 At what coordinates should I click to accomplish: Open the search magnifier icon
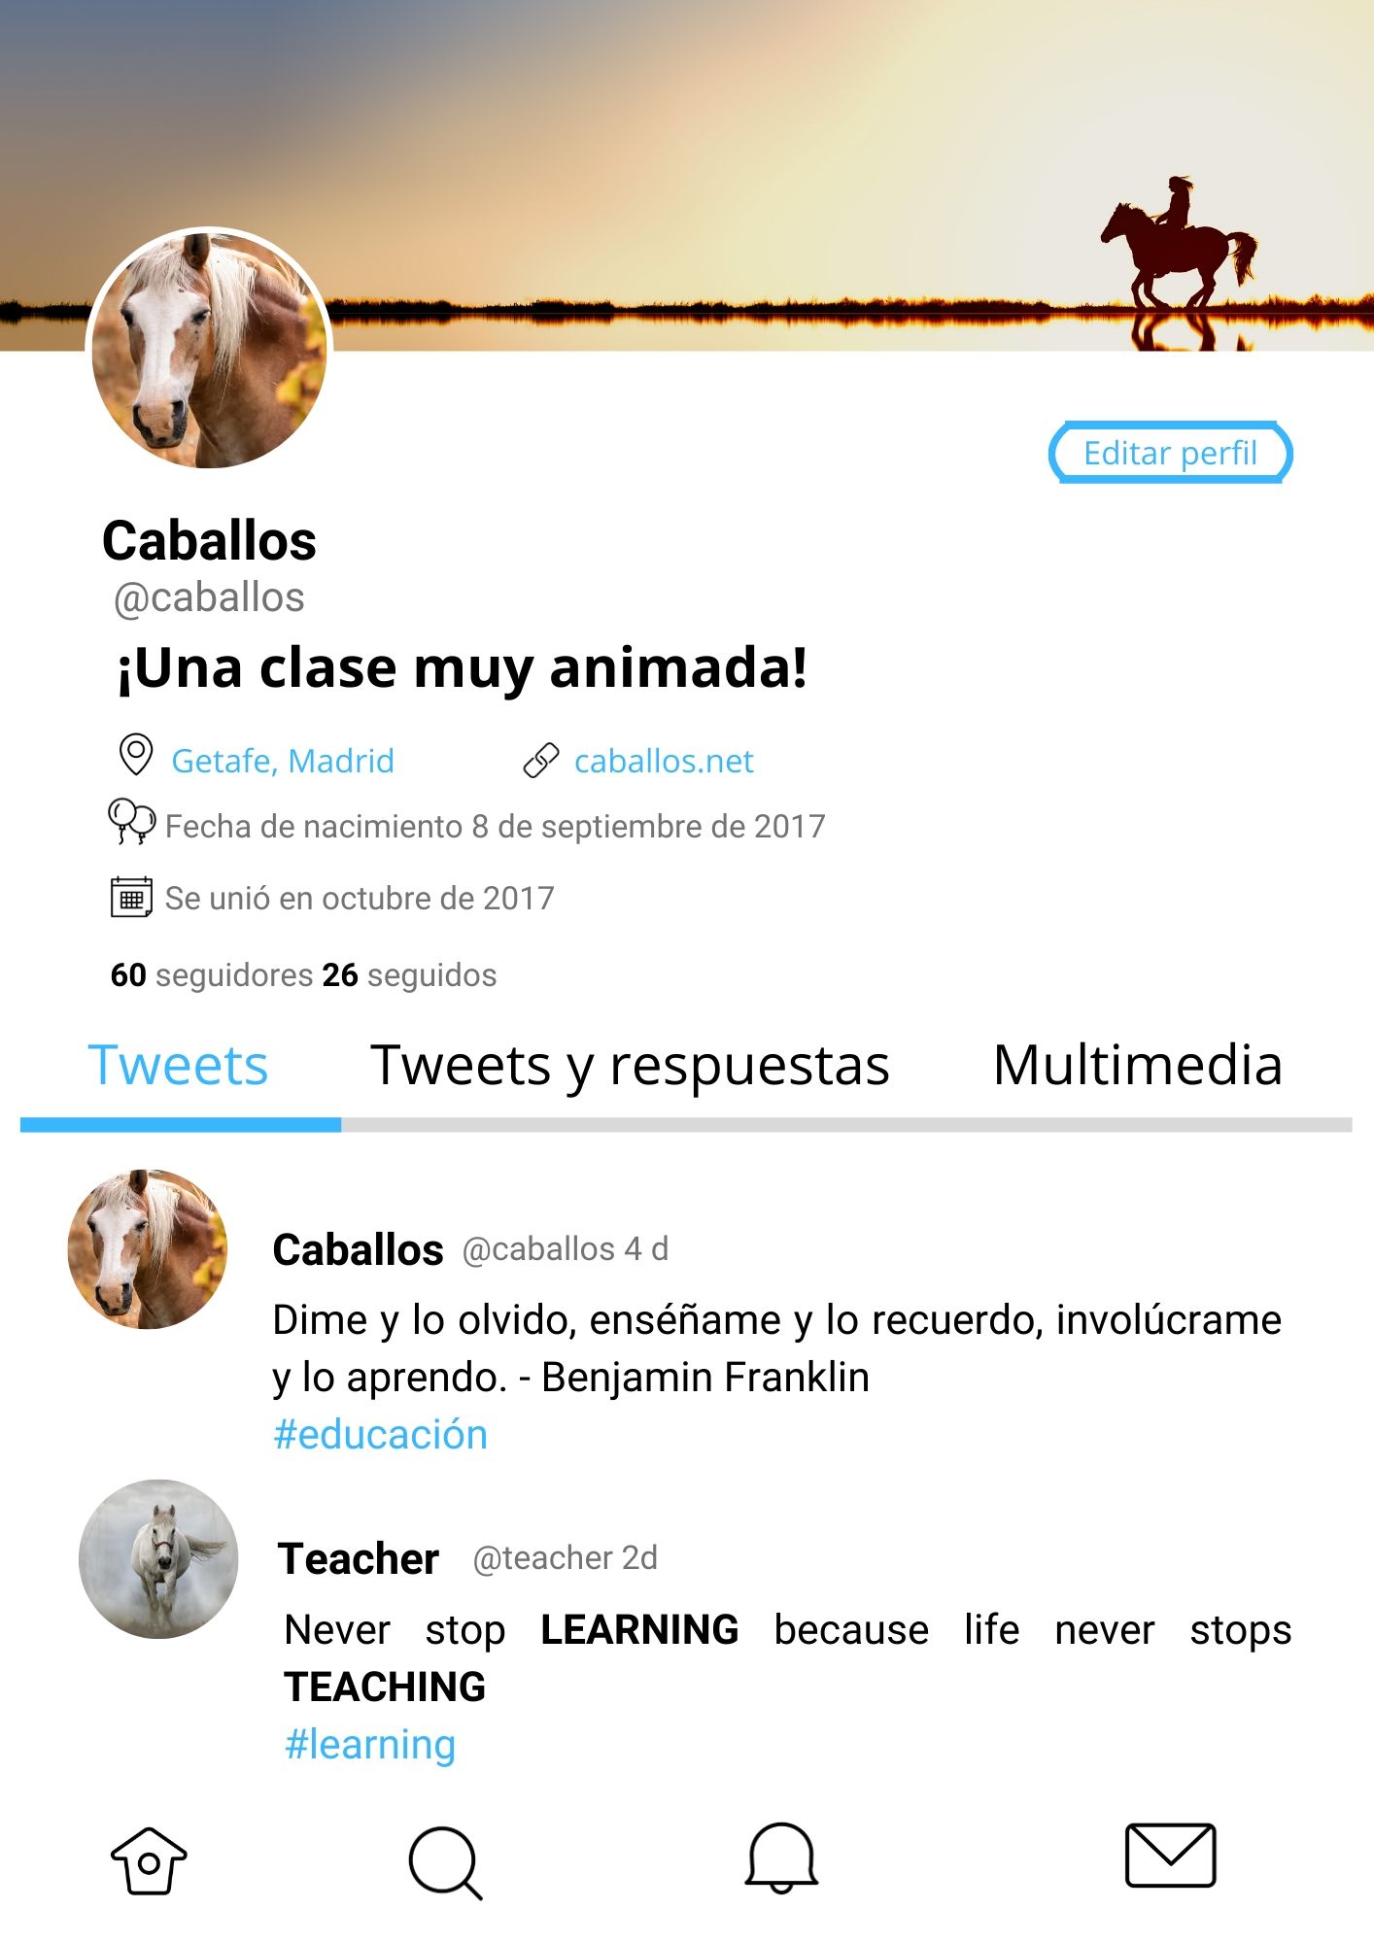tap(446, 1862)
